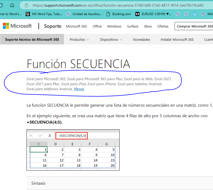Open Ofertas in top navigation

[x=163, y=26]
